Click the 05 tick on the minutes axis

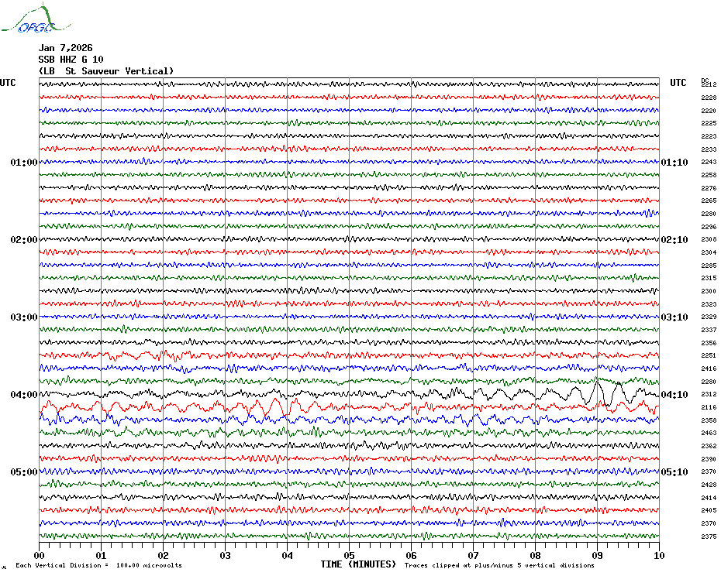[x=349, y=556]
